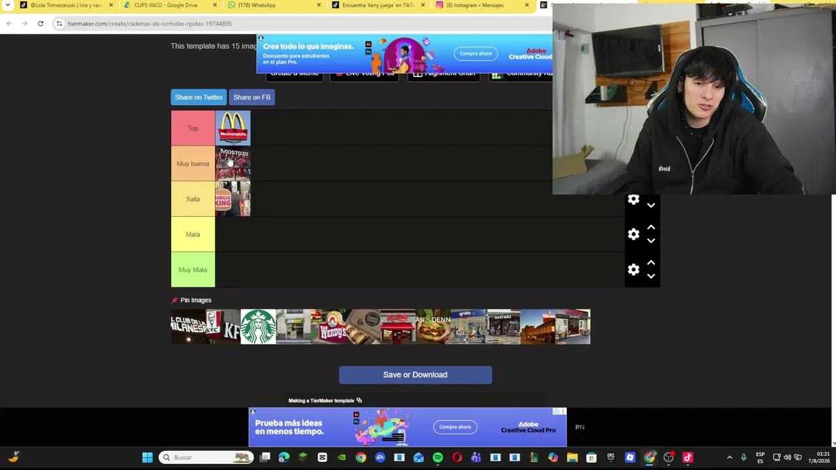This screenshot has width=836, height=470.
Task: Switch to the Instagram Mensajes tab
Action: (x=483, y=5)
